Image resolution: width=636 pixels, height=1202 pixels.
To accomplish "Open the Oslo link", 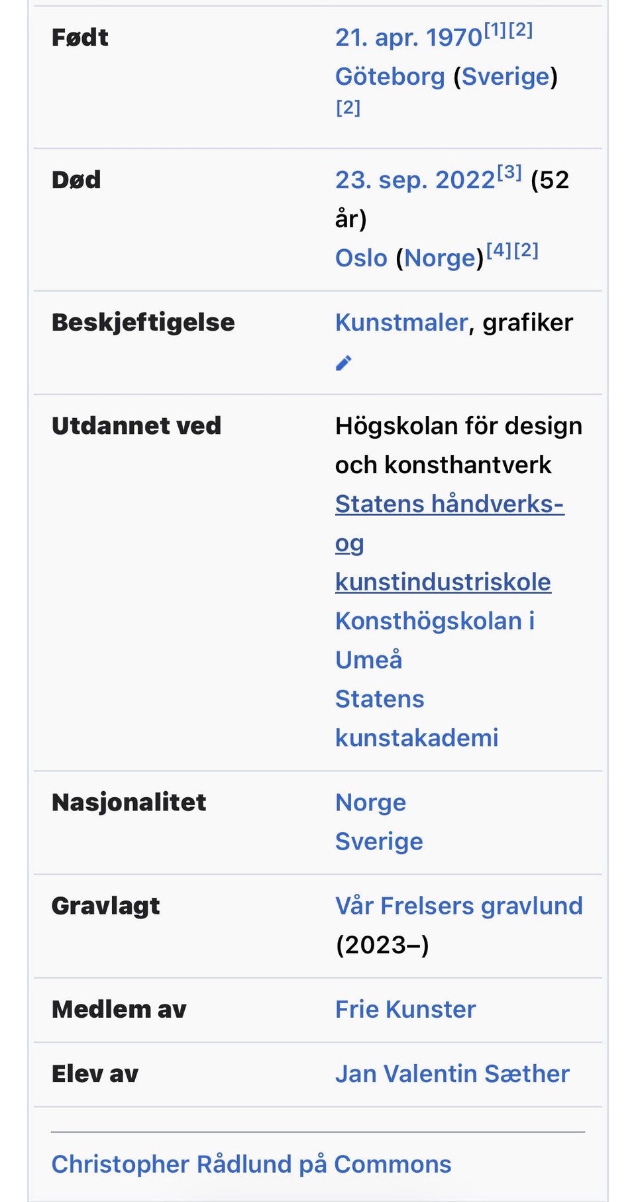I will (361, 258).
